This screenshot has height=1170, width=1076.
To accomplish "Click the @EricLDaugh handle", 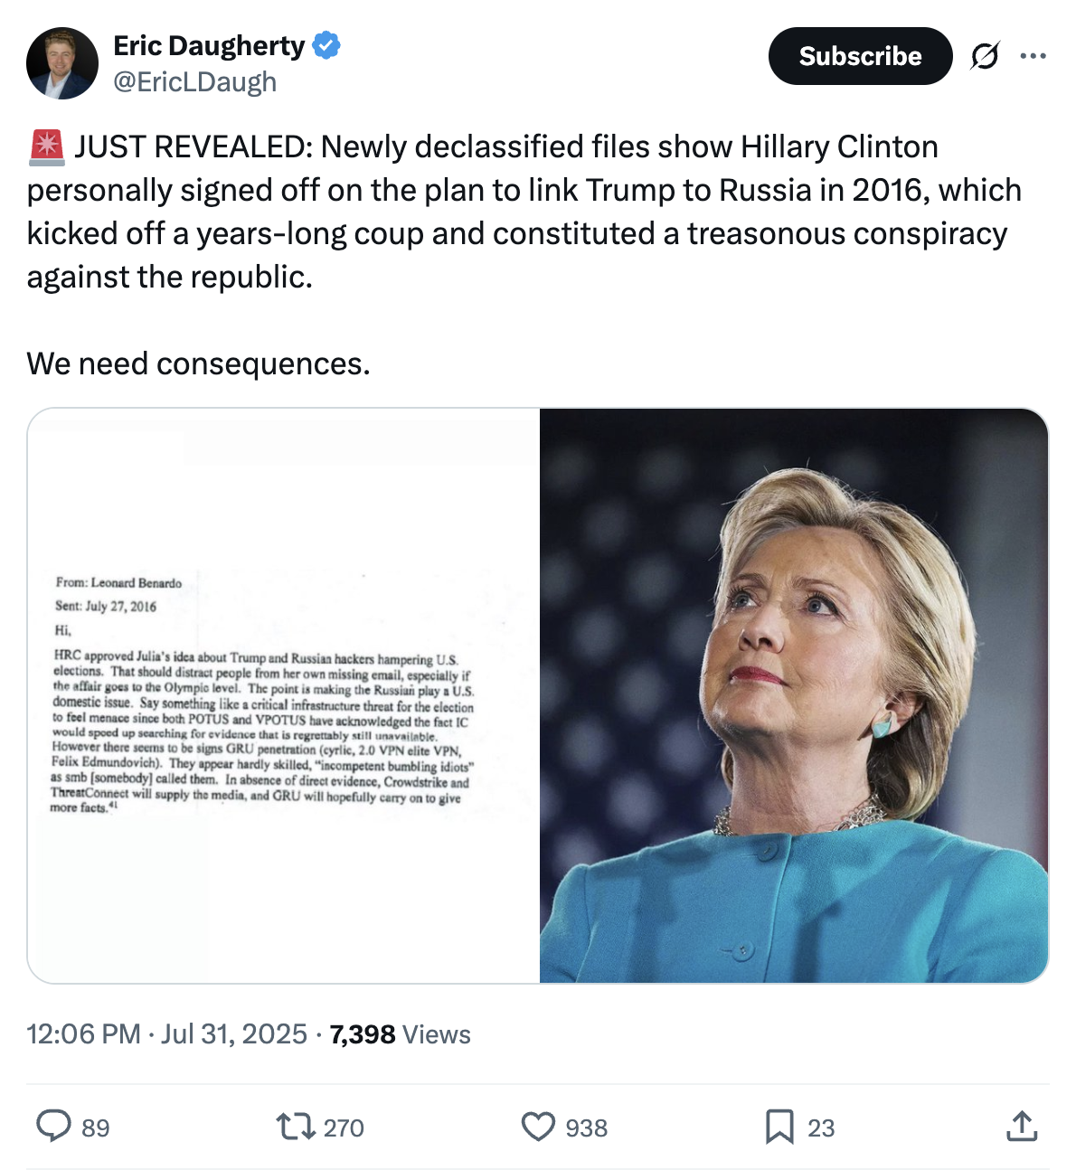I will [195, 82].
